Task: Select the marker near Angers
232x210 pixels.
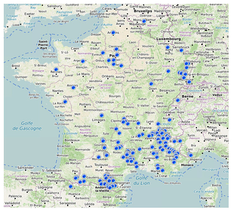Action: (x=73, y=88)
